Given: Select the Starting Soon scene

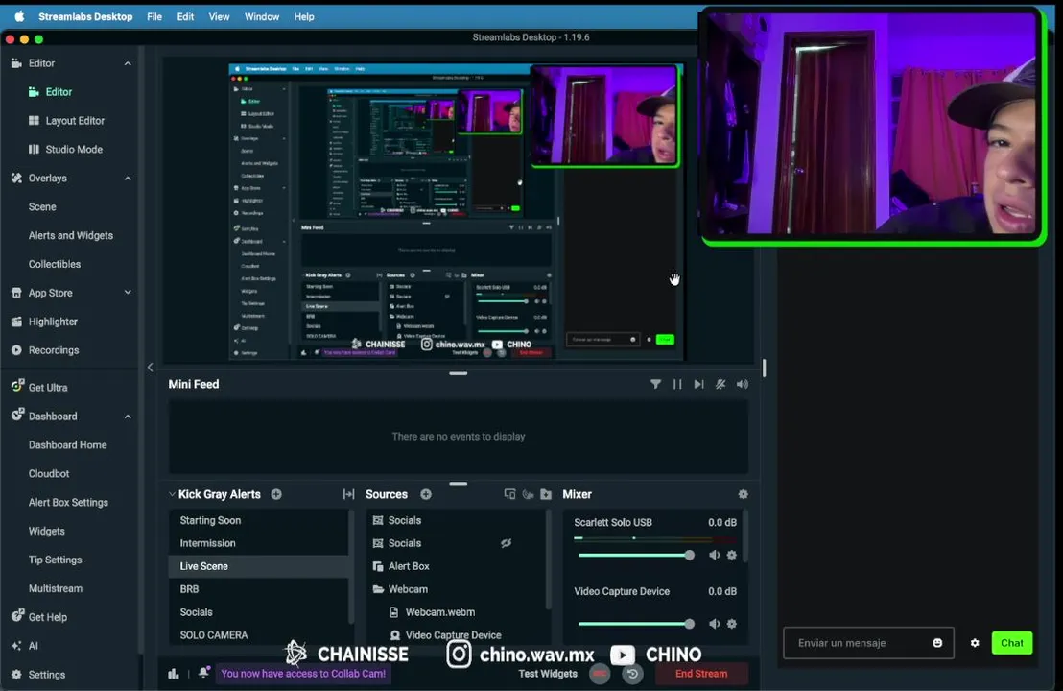Looking at the screenshot, I should [x=258, y=521].
